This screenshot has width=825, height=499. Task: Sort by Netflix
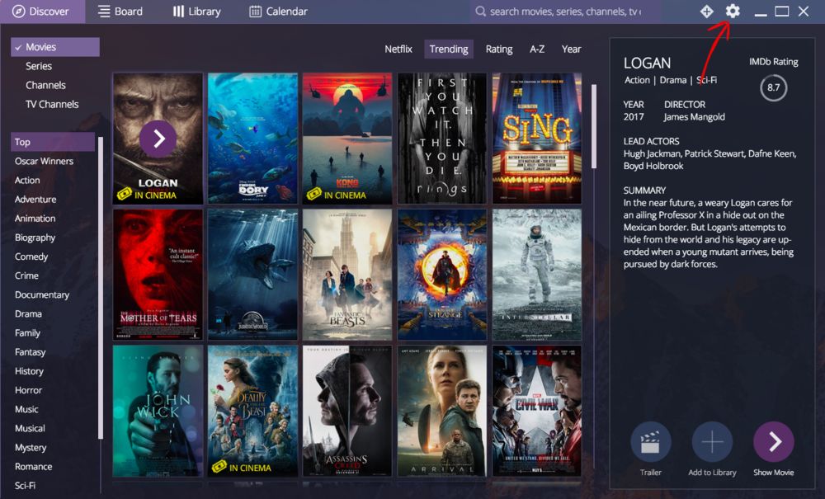(x=398, y=49)
